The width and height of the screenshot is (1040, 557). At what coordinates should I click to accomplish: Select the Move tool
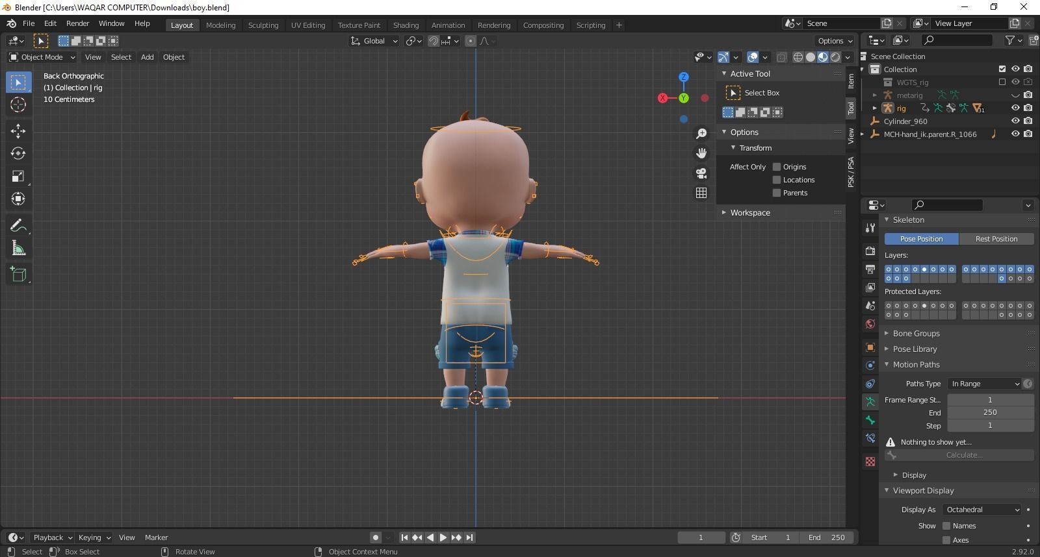pos(18,130)
